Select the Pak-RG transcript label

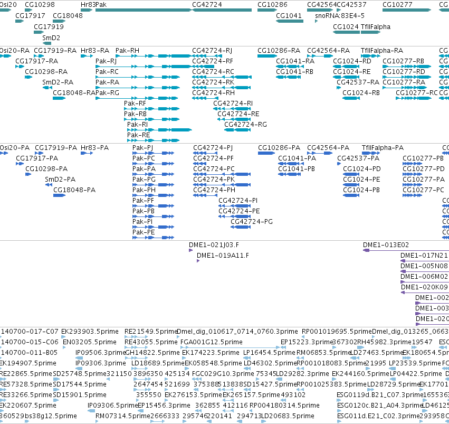pyautogui.click(x=107, y=93)
